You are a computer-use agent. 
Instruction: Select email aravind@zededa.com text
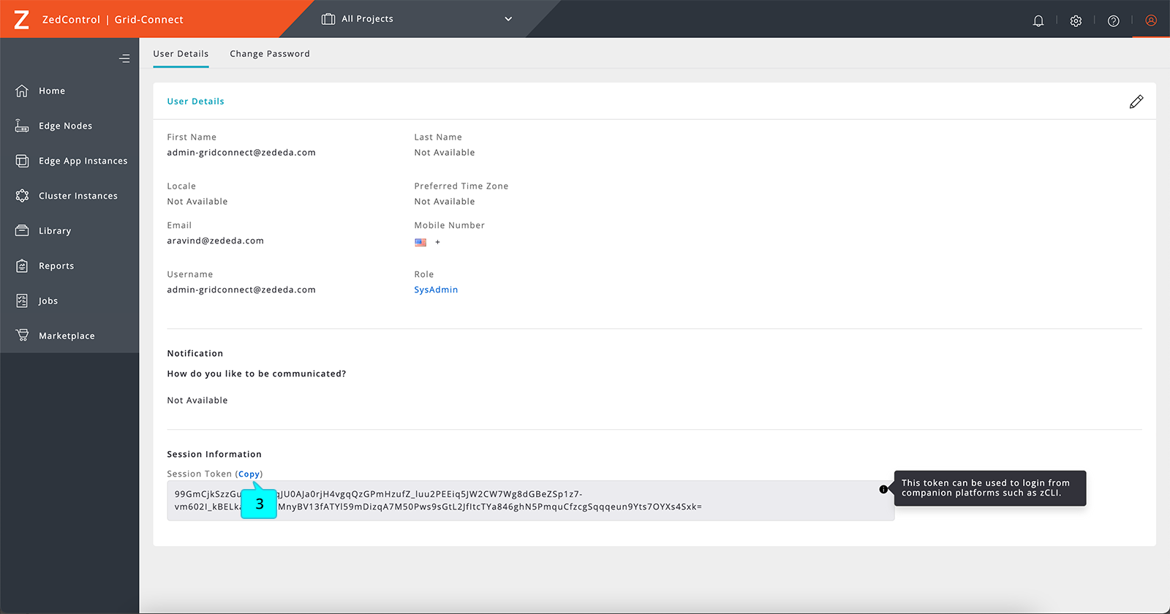click(x=215, y=240)
